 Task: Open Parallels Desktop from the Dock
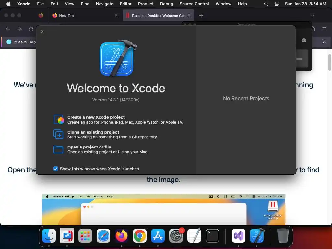click(x=67, y=235)
